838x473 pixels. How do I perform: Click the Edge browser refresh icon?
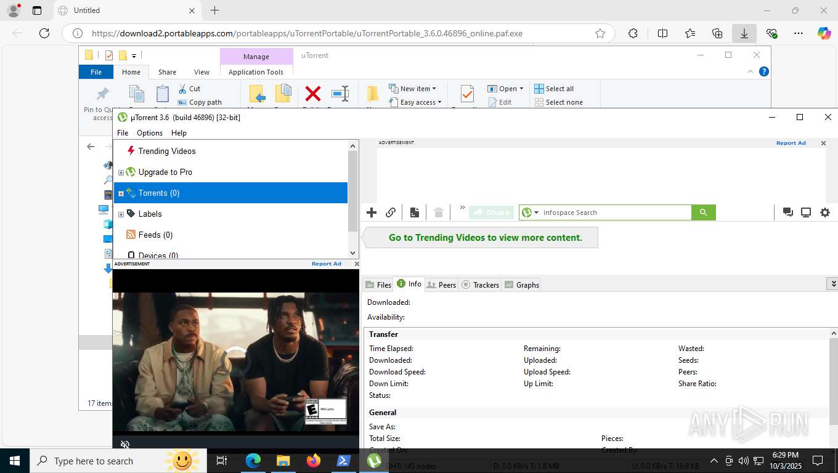point(44,33)
